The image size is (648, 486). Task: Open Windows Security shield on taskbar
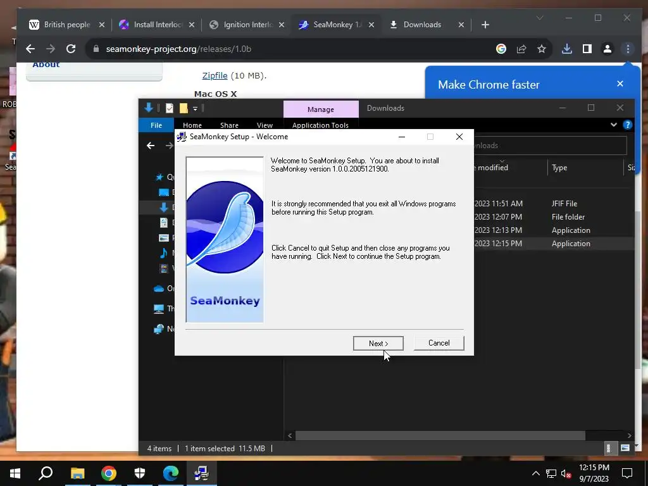pyautogui.click(x=140, y=473)
